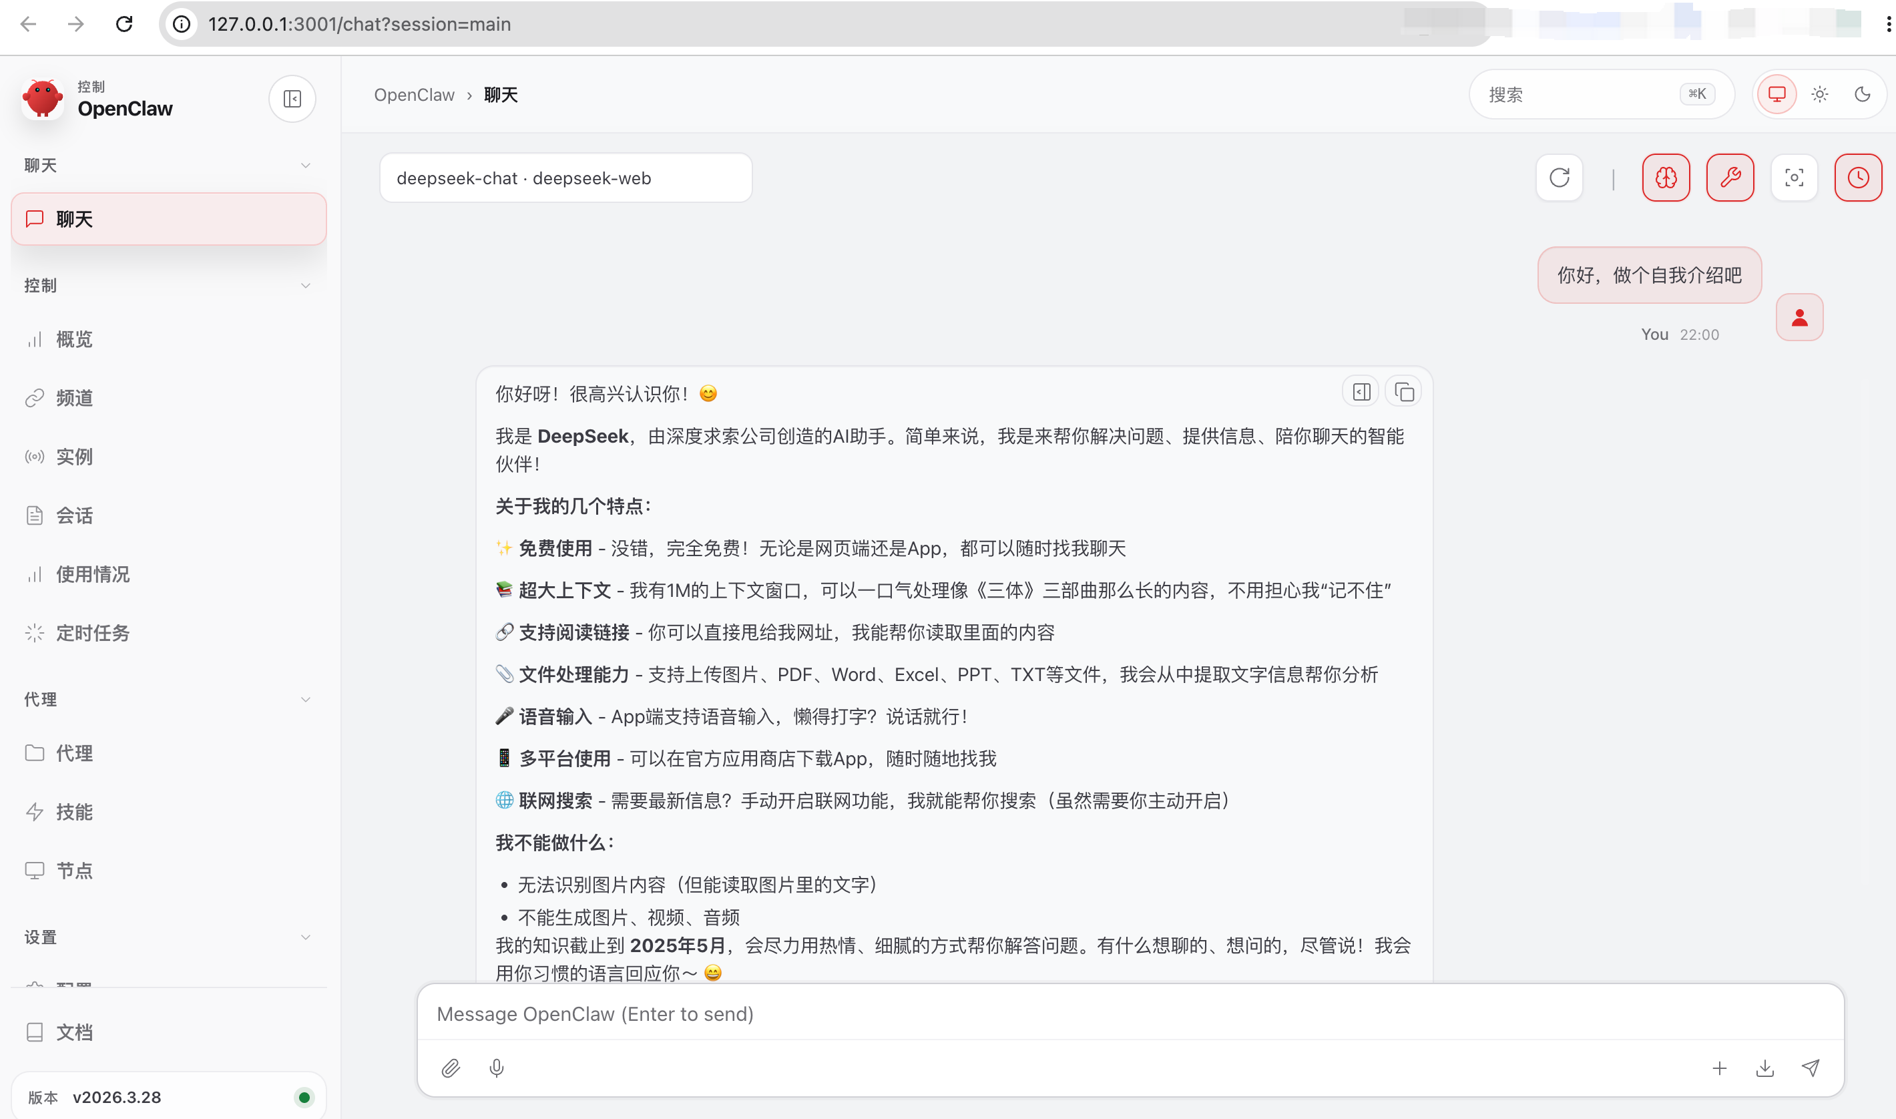Click heading 我不能做什么
The width and height of the screenshot is (1896, 1119).
click(555, 843)
